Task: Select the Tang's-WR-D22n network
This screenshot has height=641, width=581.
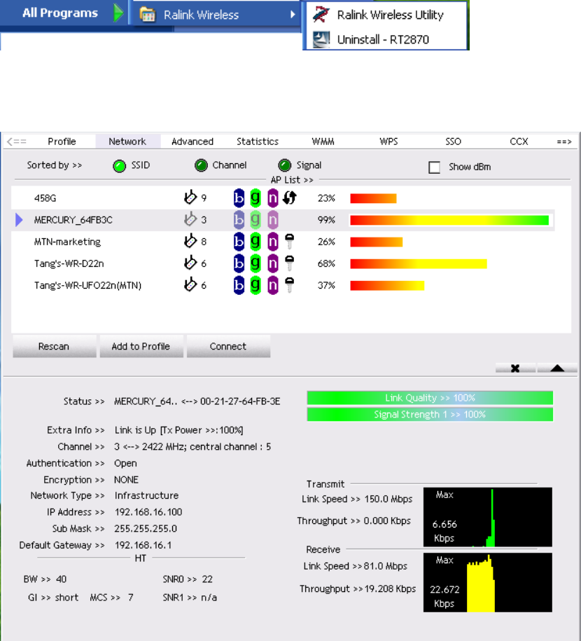Action: [x=283, y=263]
